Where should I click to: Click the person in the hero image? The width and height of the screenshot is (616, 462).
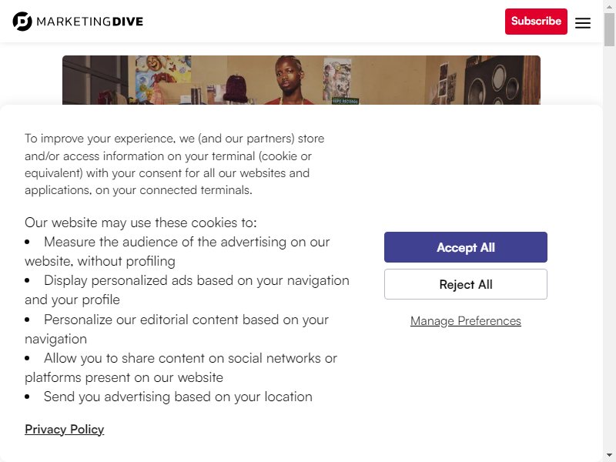point(290,81)
